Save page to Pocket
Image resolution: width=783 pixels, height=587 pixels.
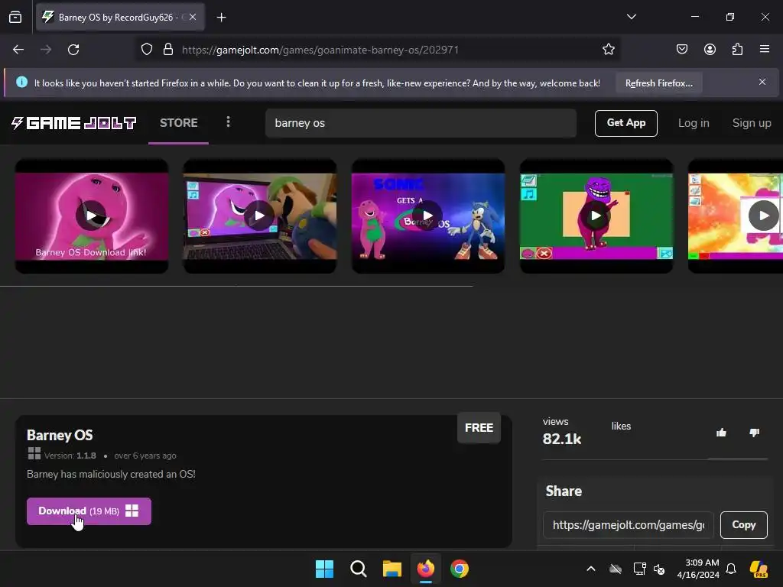[x=682, y=50]
